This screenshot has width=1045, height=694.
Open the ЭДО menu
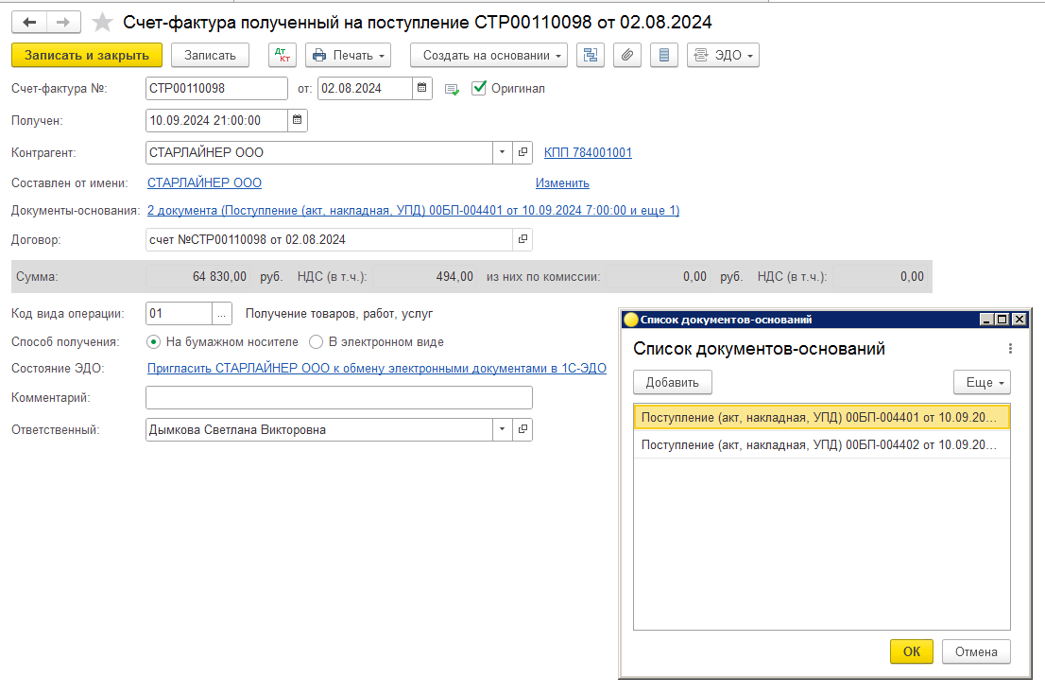point(723,56)
